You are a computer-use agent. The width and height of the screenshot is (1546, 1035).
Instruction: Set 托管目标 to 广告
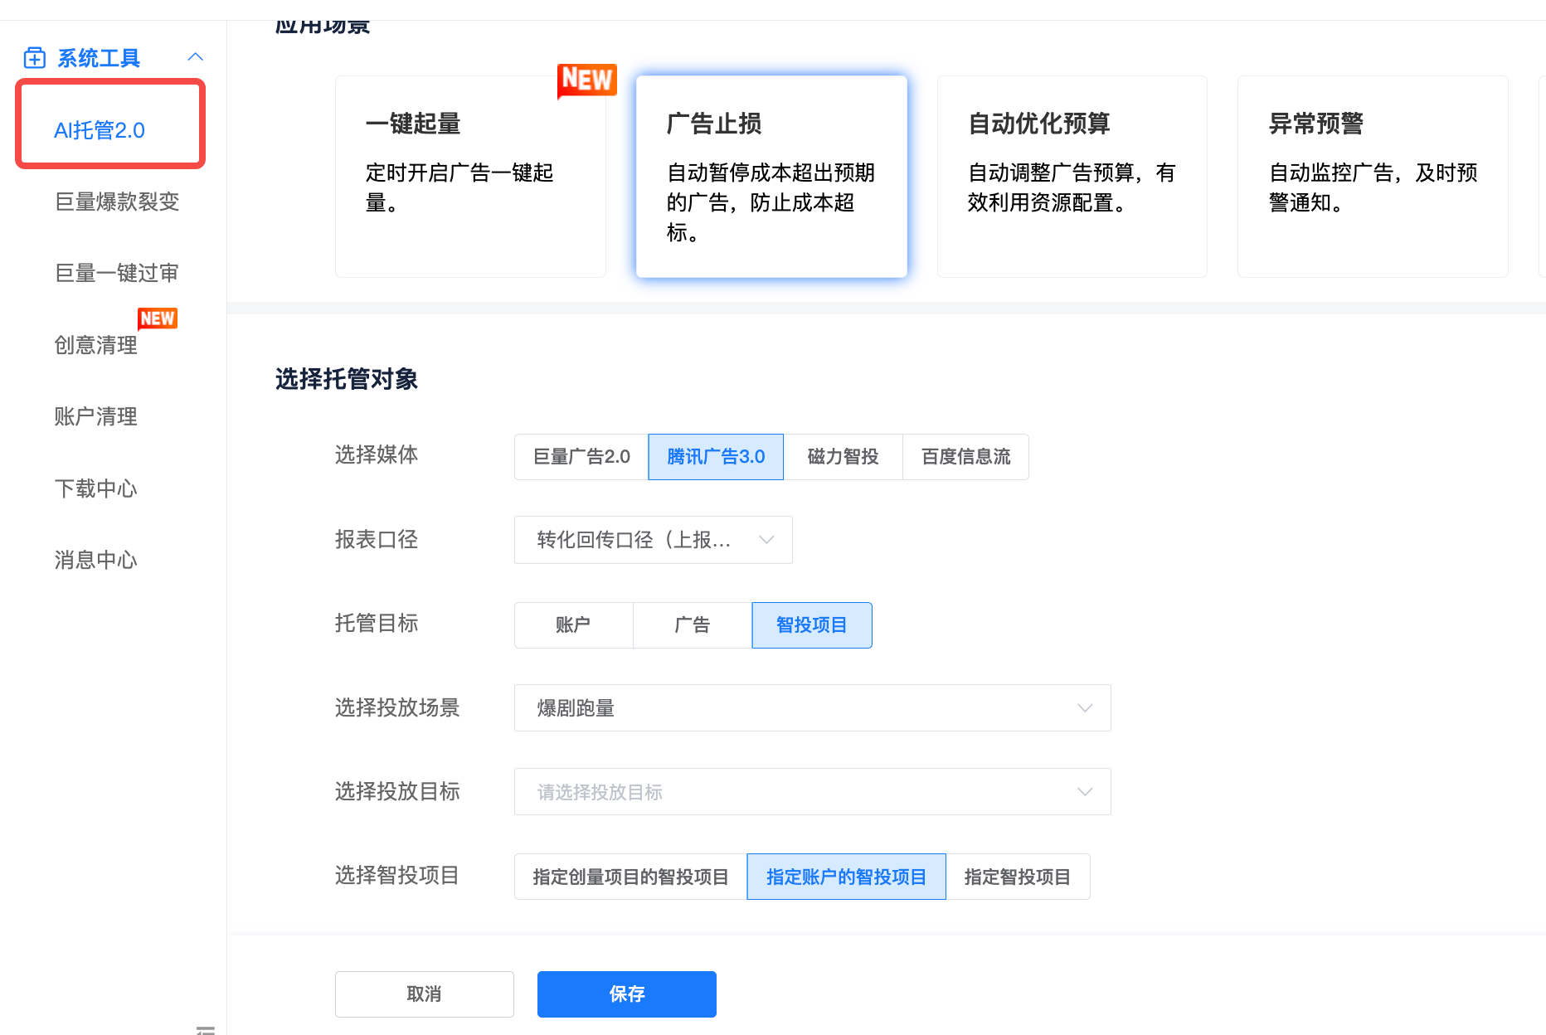point(693,625)
